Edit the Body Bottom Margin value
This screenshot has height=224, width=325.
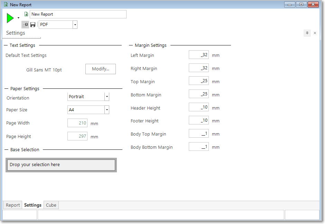coord(198,146)
